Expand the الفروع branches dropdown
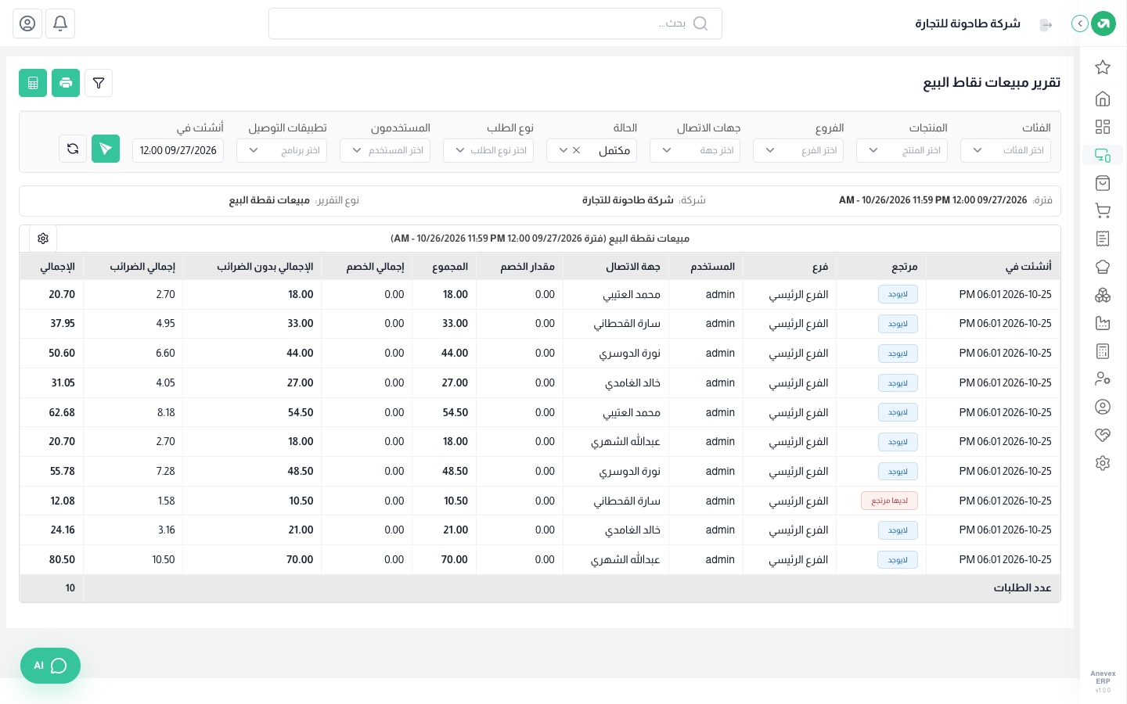Screen dimensions: 1127x704 click(x=798, y=150)
